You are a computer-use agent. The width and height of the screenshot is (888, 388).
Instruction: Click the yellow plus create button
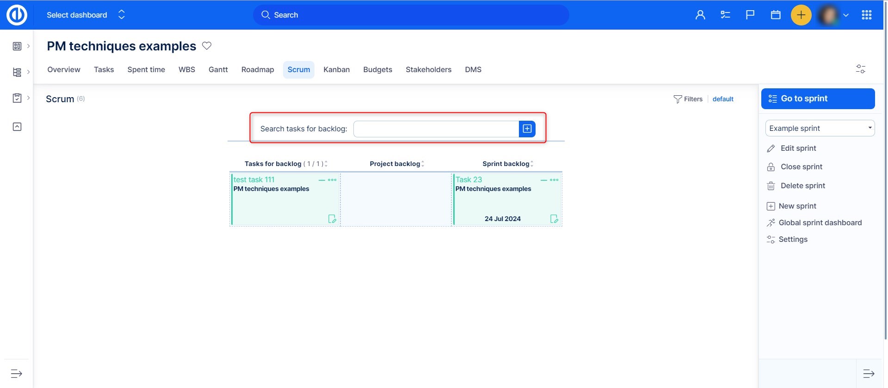point(801,15)
